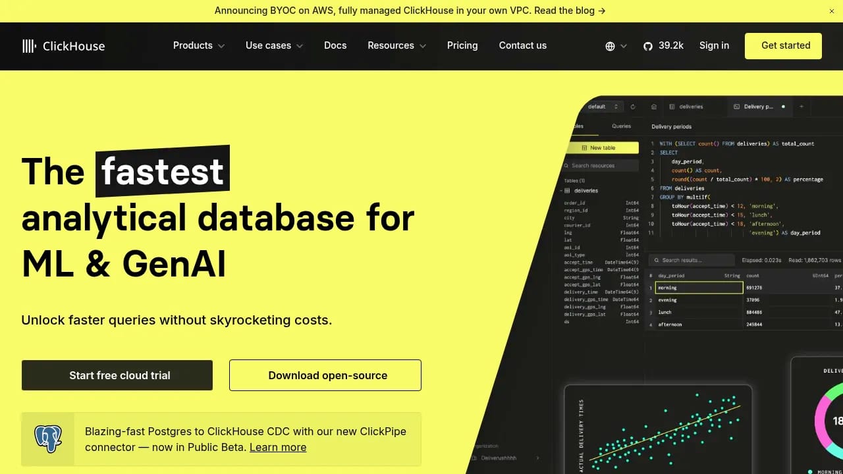Screen dimensions: 843x474
Task: Click the count value 37896
Action: click(x=753, y=300)
